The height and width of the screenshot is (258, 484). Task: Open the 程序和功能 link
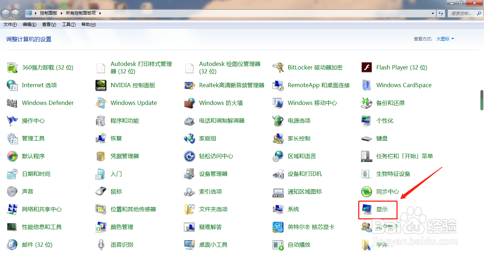tap(125, 120)
